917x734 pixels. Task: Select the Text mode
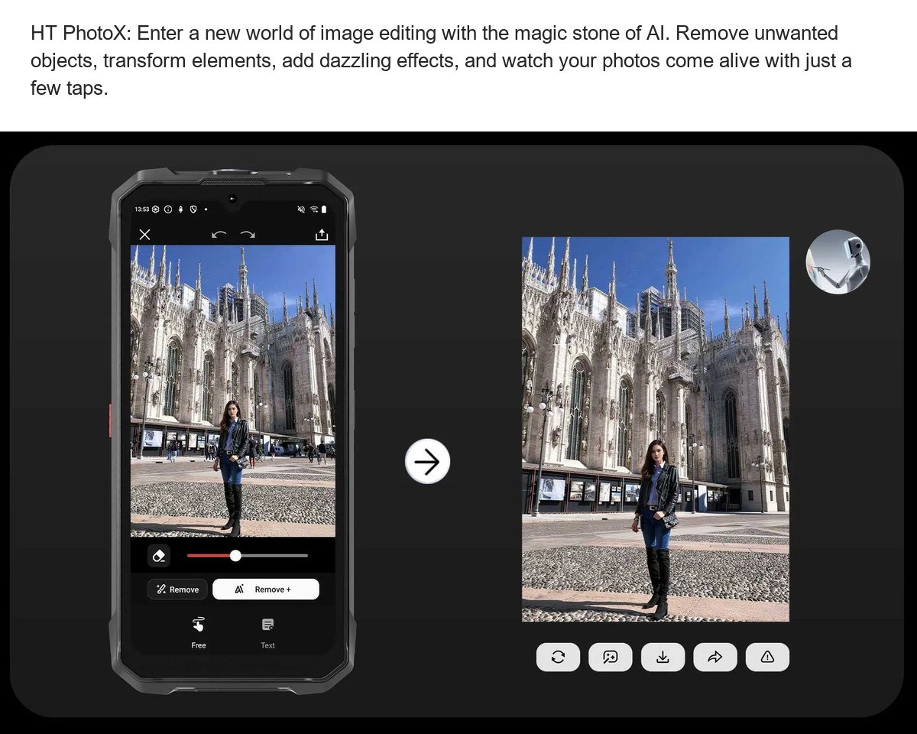267,632
